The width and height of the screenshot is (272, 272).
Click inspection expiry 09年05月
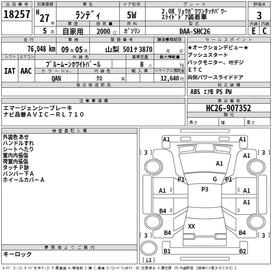click(74, 50)
